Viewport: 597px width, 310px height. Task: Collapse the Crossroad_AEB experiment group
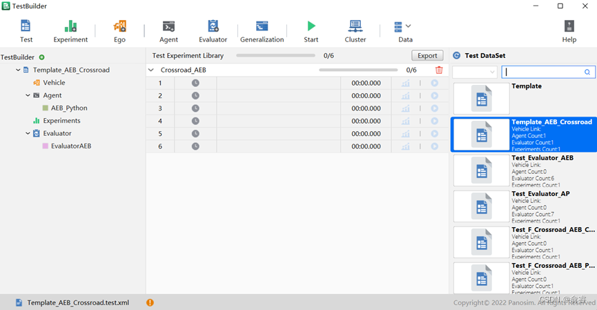(151, 70)
